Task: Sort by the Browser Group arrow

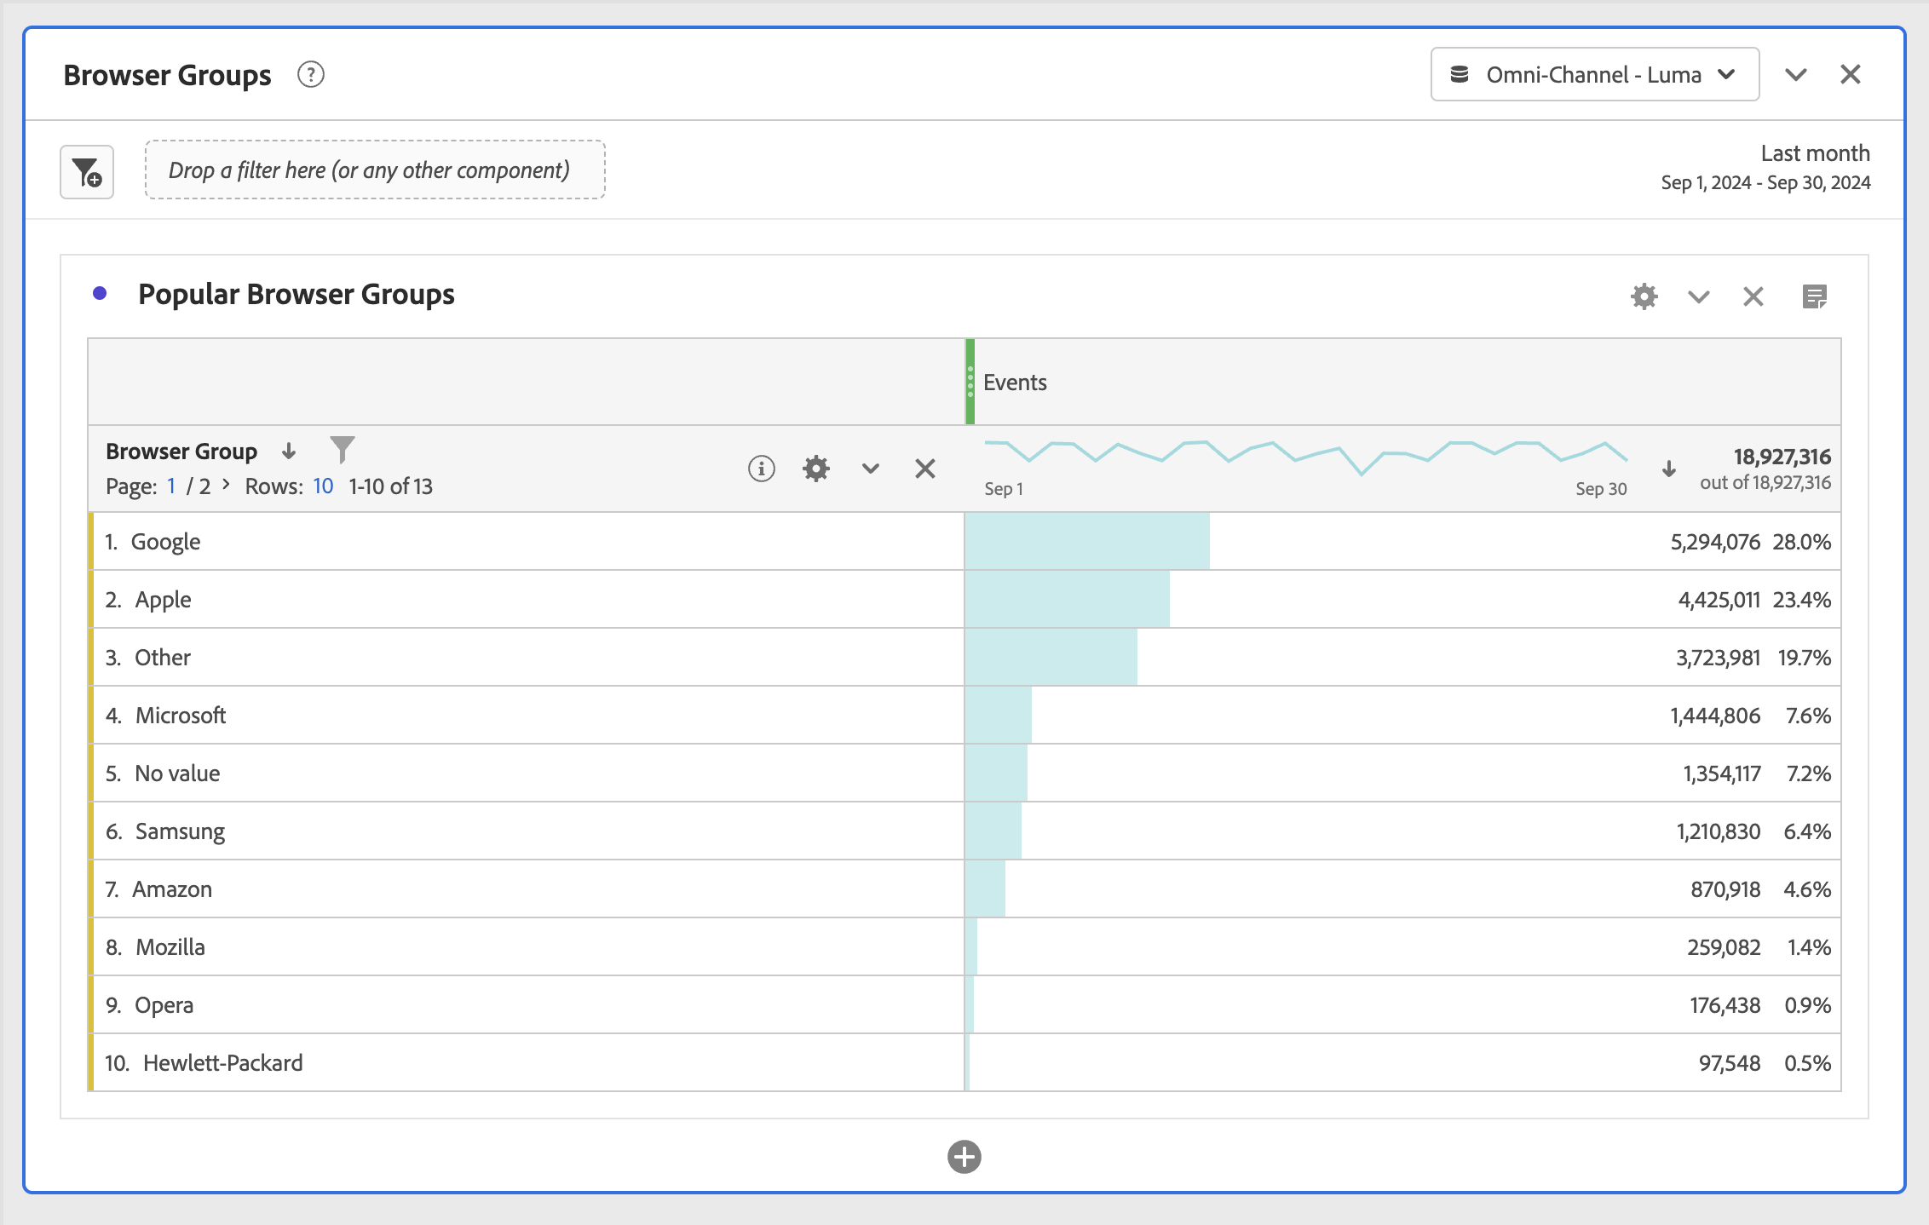Action: (x=289, y=451)
